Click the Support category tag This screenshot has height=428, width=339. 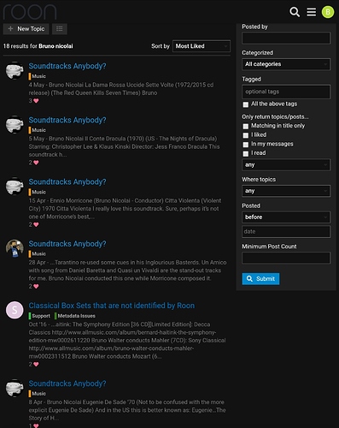(x=39, y=316)
